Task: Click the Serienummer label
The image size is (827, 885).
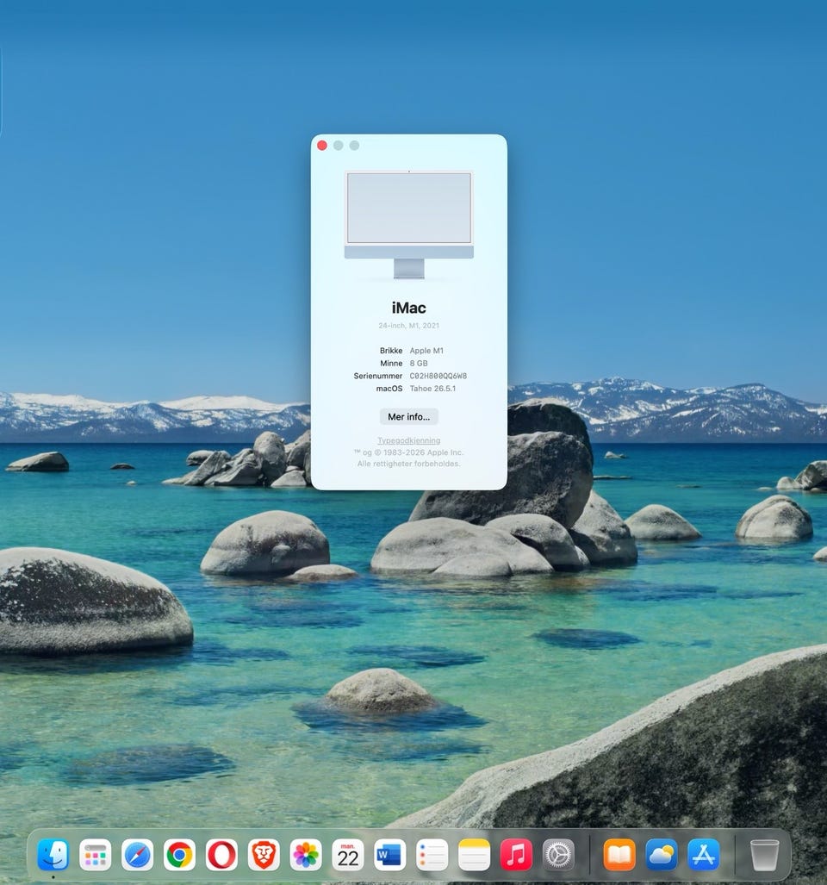Action: [x=378, y=376]
